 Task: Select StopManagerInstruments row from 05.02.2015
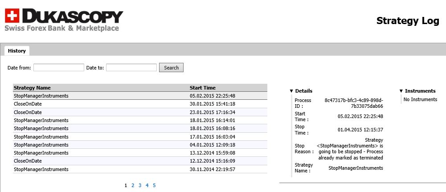tap(41, 96)
